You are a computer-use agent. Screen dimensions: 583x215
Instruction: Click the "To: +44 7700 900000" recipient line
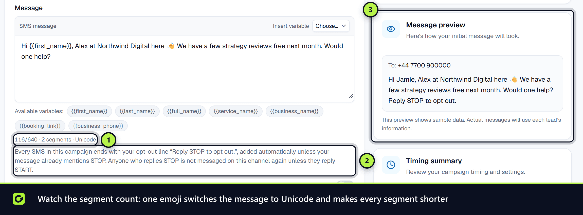click(419, 65)
